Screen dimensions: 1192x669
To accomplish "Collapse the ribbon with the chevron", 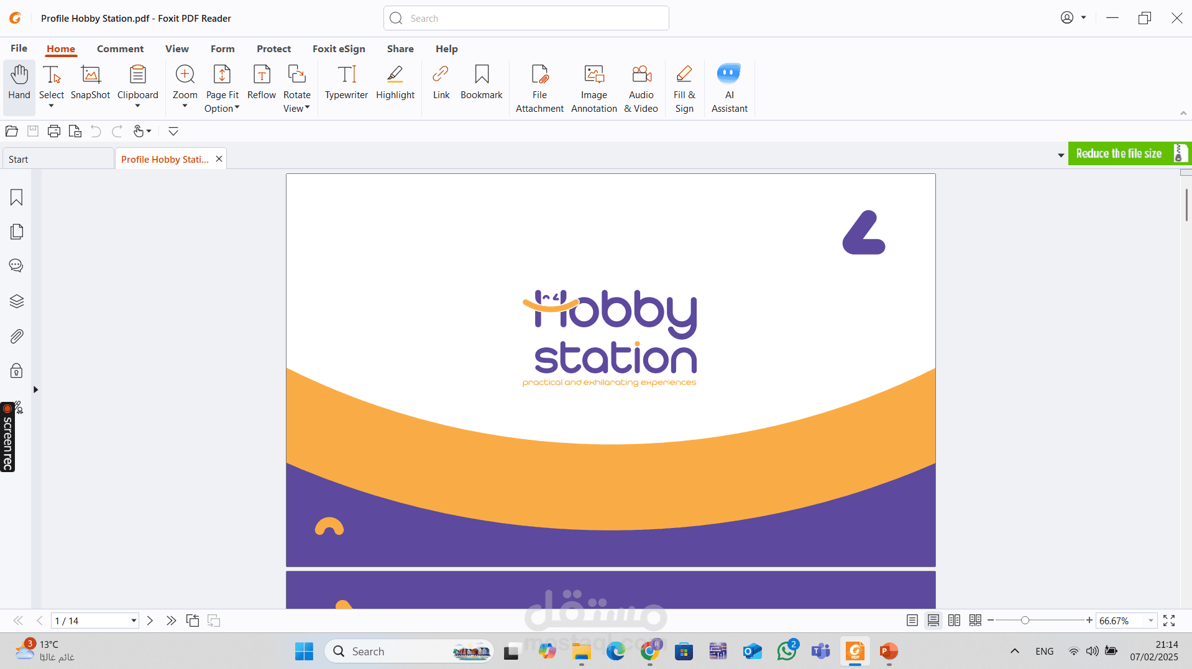I will point(1183,113).
